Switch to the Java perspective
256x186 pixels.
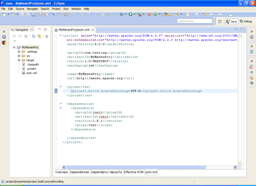[x=231, y=22]
